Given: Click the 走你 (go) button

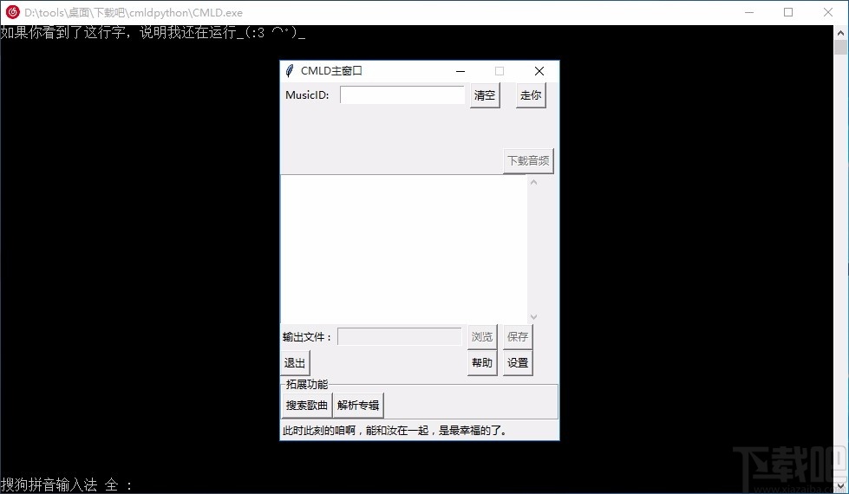Looking at the screenshot, I should (531, 95).
